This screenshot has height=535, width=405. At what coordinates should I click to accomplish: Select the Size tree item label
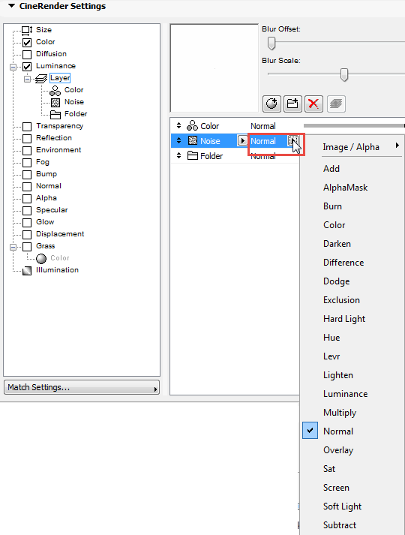tap(44, 30)
